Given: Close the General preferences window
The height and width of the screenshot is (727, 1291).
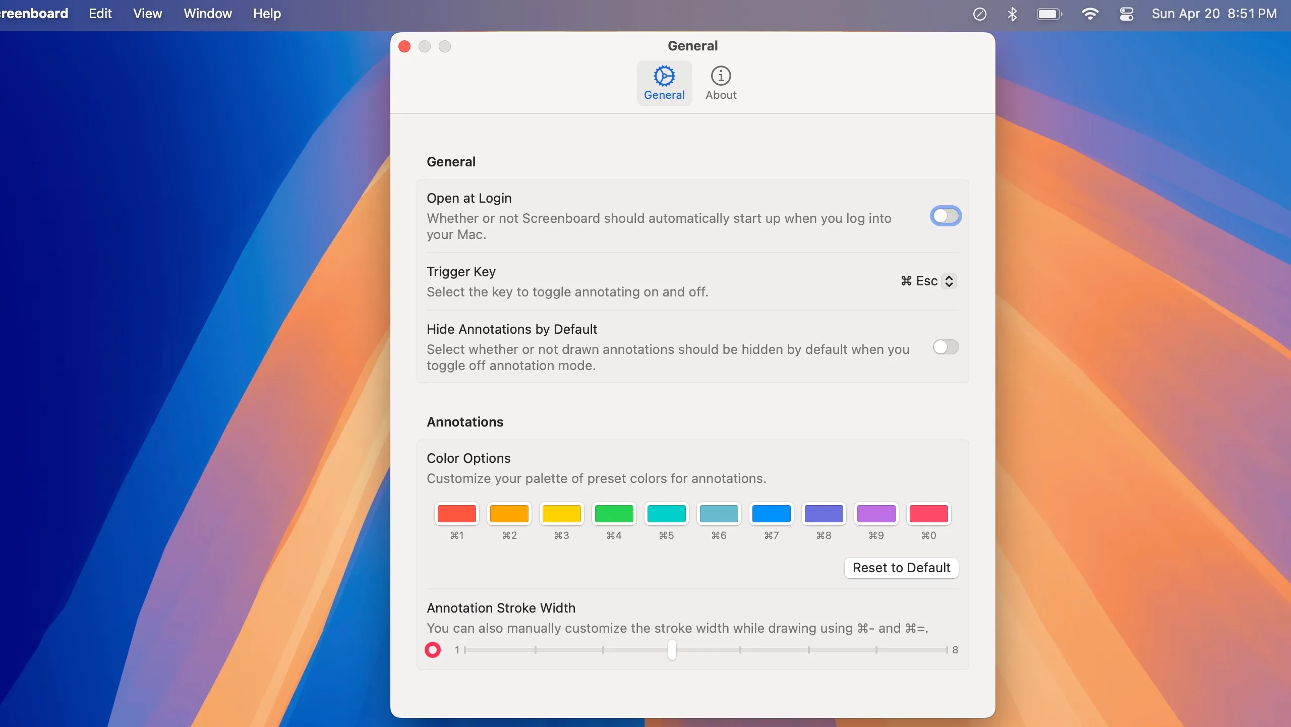Looking at the screenshot, I should (404, 46).
